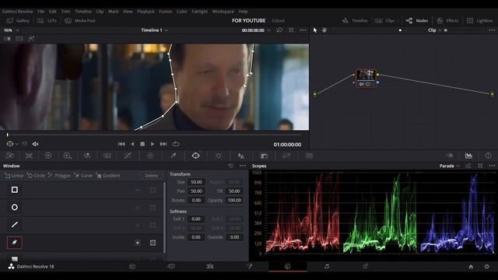
Task: Select the pointer tool in node editor
Action: (x=315, y=30)
